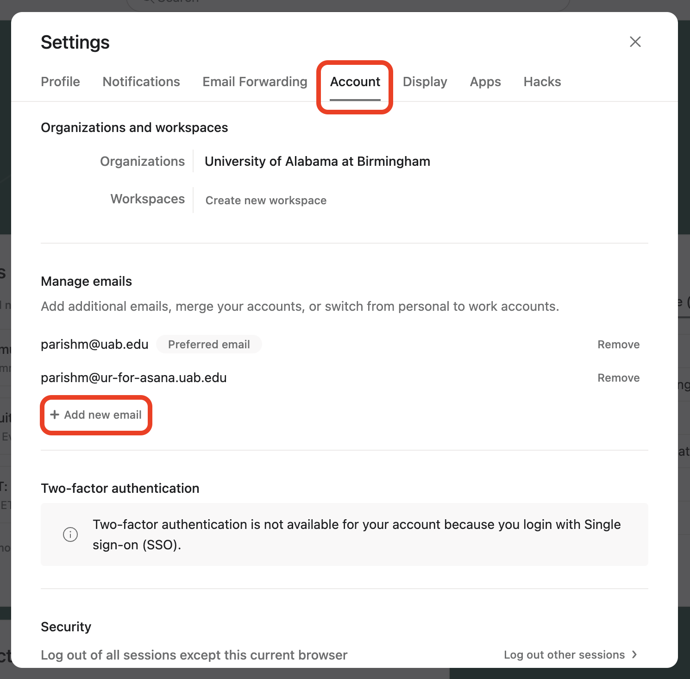Switch to the Notifications tab
This screenshot has height=679, width=690.
pos(141,82)
